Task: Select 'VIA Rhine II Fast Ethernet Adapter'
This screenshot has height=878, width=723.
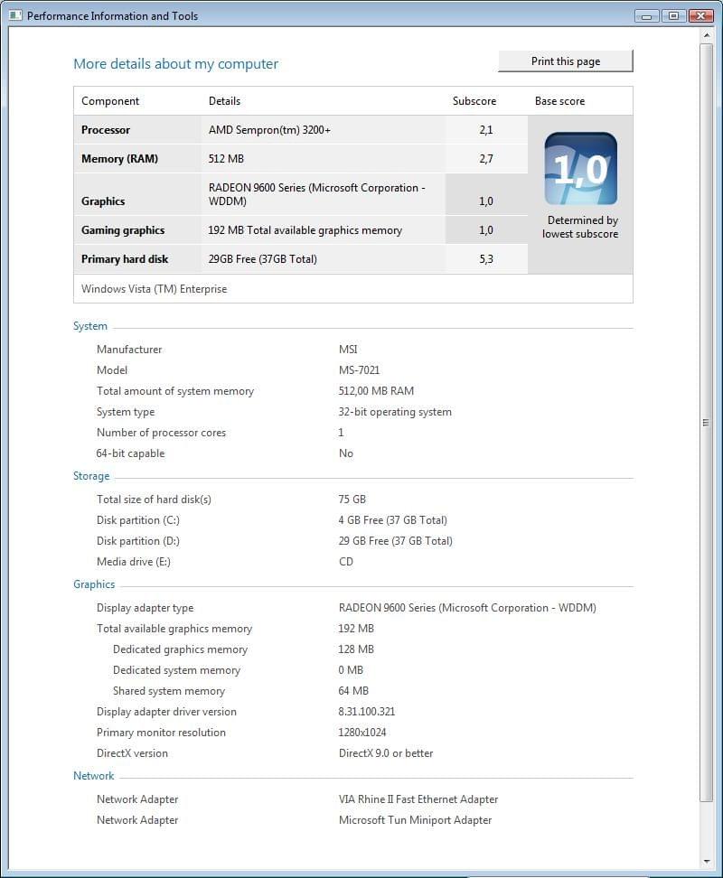Action: (418, 799)
